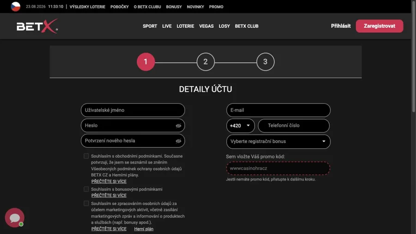Click the BetX logo

(37, 26)
